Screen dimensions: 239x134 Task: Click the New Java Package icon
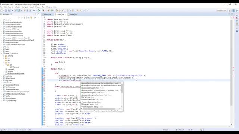click(x=49, y=10)
